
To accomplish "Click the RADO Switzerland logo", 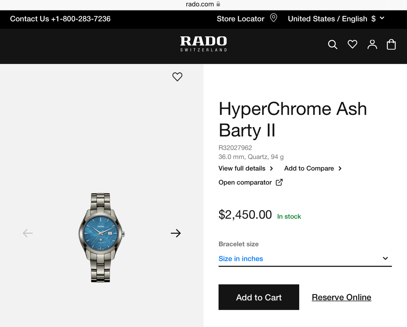I will click(203, 44).
